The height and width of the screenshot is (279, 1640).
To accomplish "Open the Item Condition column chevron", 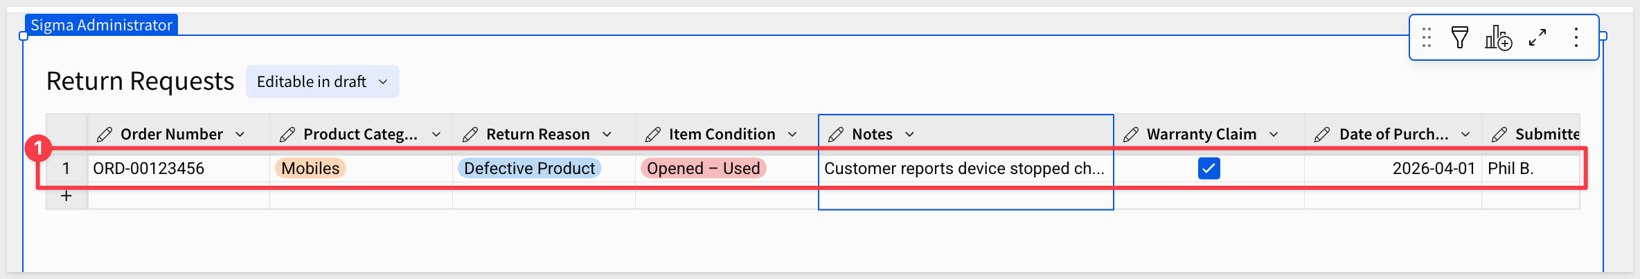I will 793,135.
